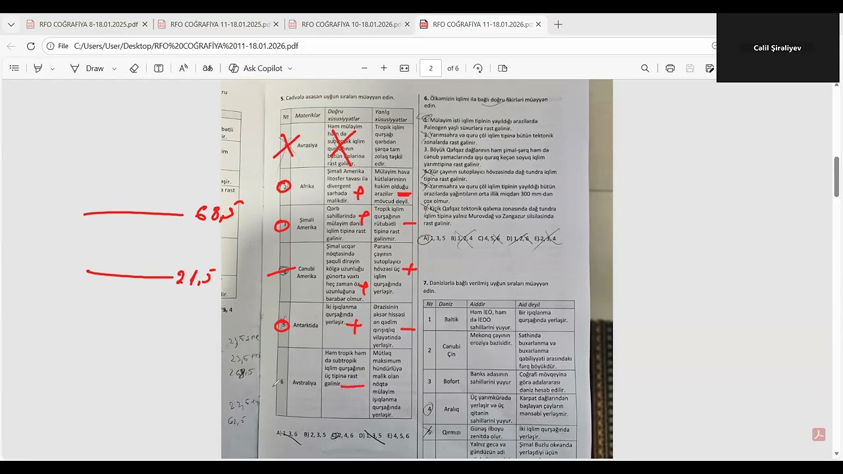Image resolution: width=843 pixels, height=474 pixels.
Task: Click the Save as icon
Action: pyautogui.click(x=709, y=68)
